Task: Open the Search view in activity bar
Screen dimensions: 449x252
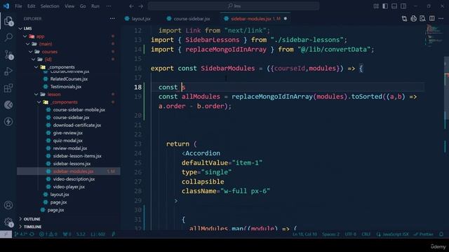Action: [8, 37]
